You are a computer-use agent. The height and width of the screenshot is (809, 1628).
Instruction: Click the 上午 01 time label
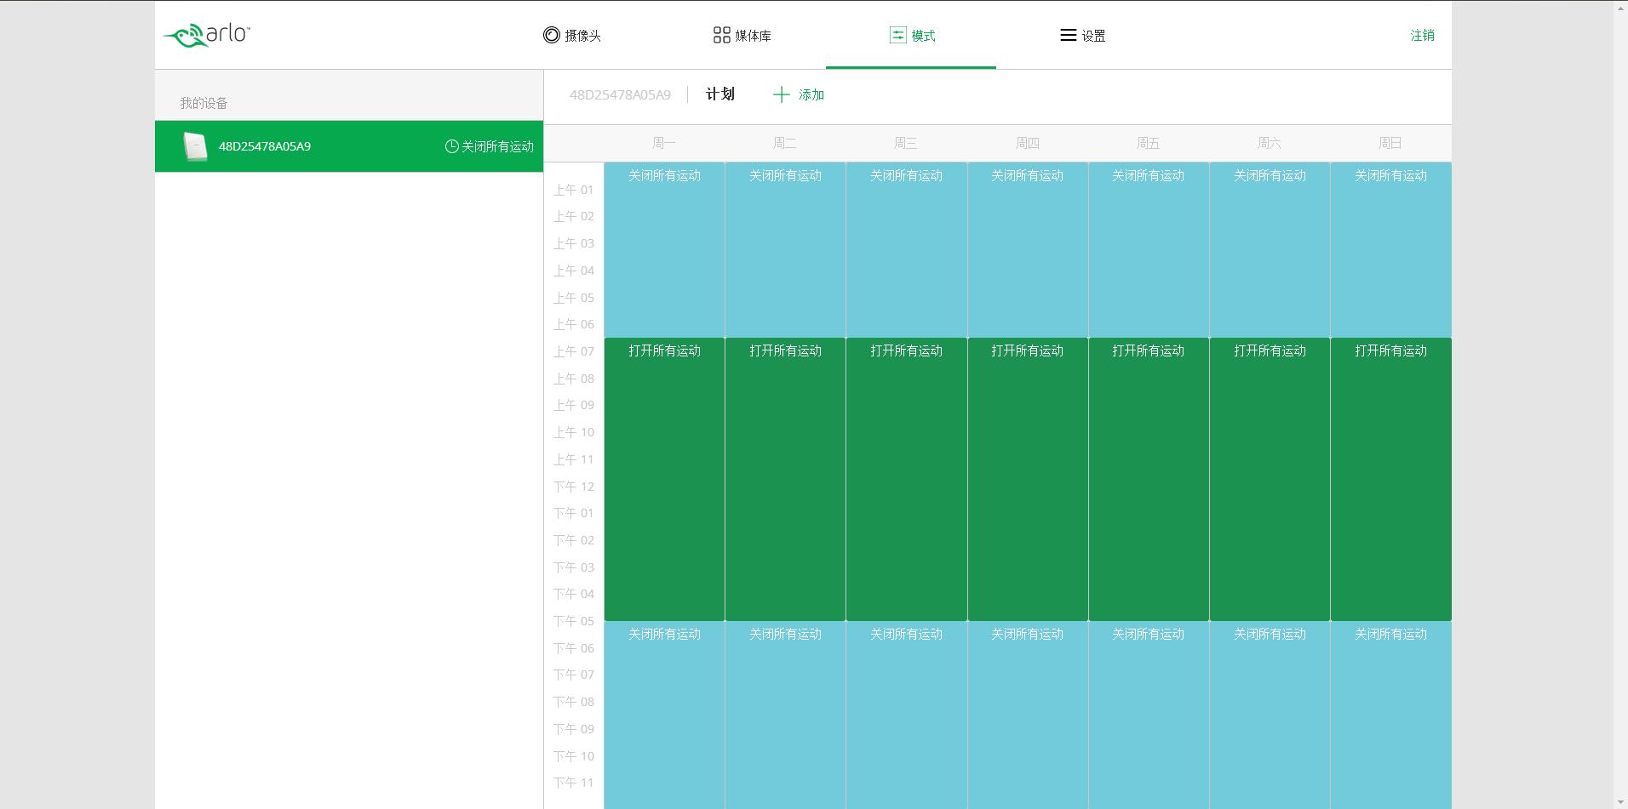click(x=574, y=190)
